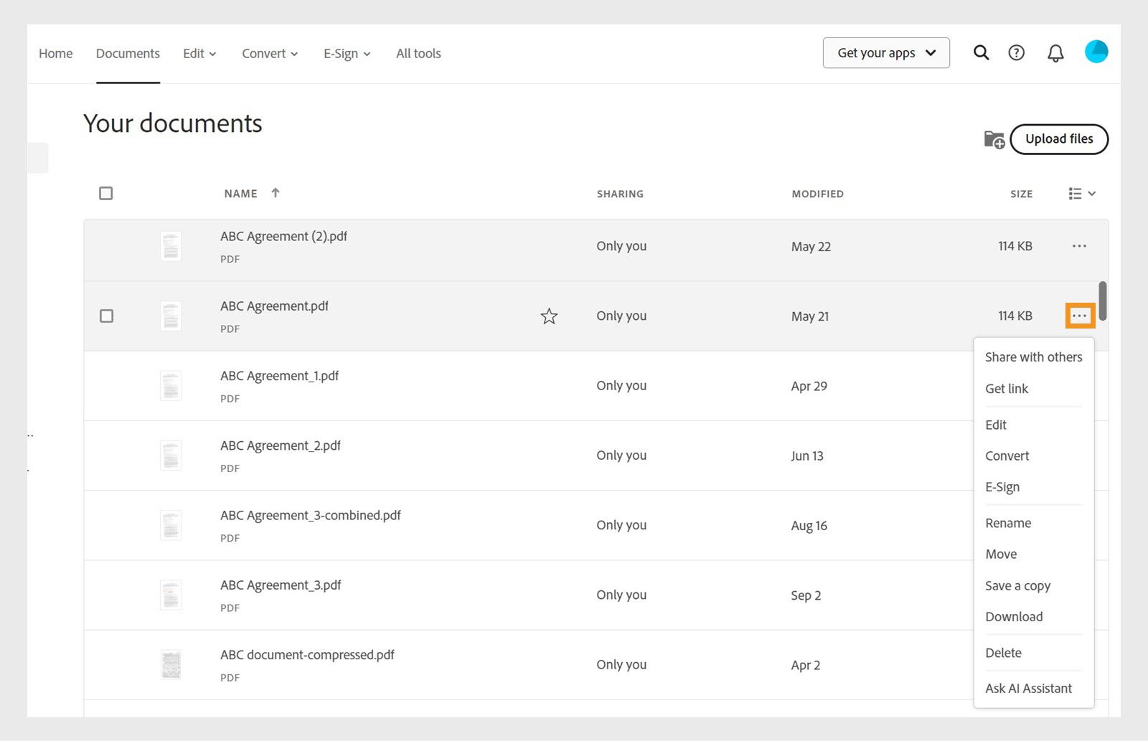This screenshot has width=1148, height=741.
Task: Open the Get your apps dropdown
Action: [886, 53]
